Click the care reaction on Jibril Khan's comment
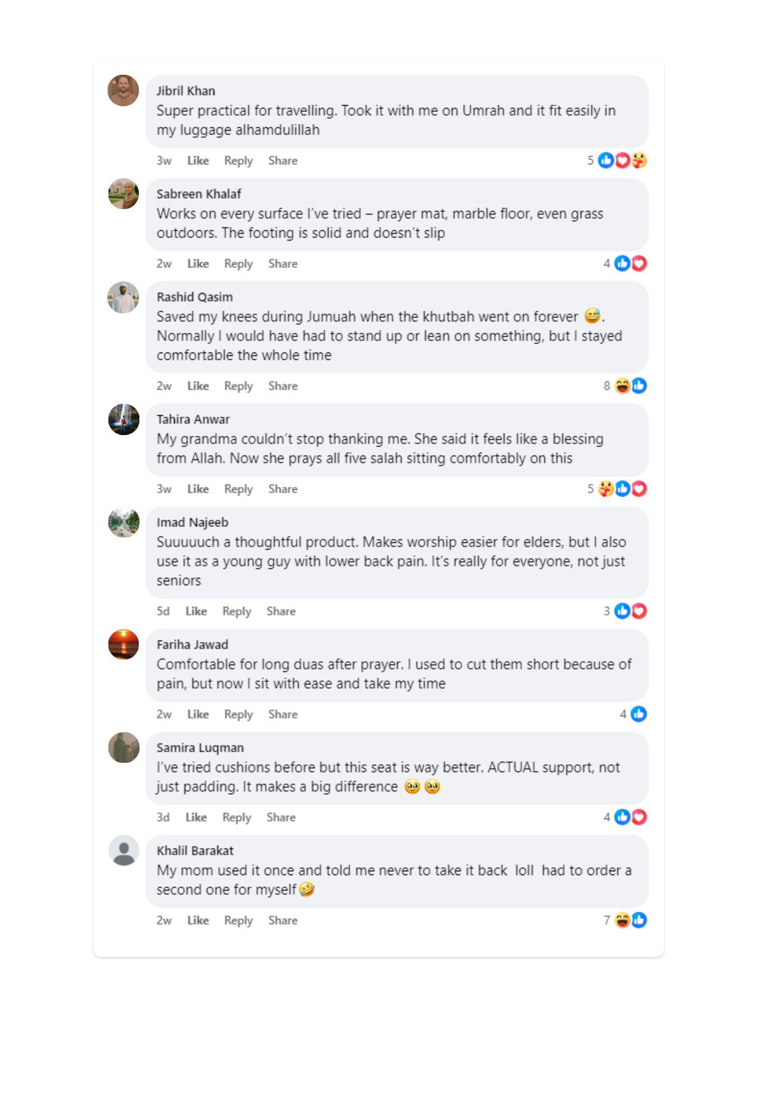780x1107 pixels. pyautogui.click(x=639, y=161)
